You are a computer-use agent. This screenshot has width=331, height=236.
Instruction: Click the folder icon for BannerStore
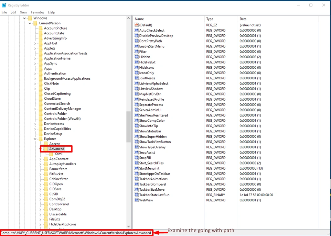pos(46,169)
